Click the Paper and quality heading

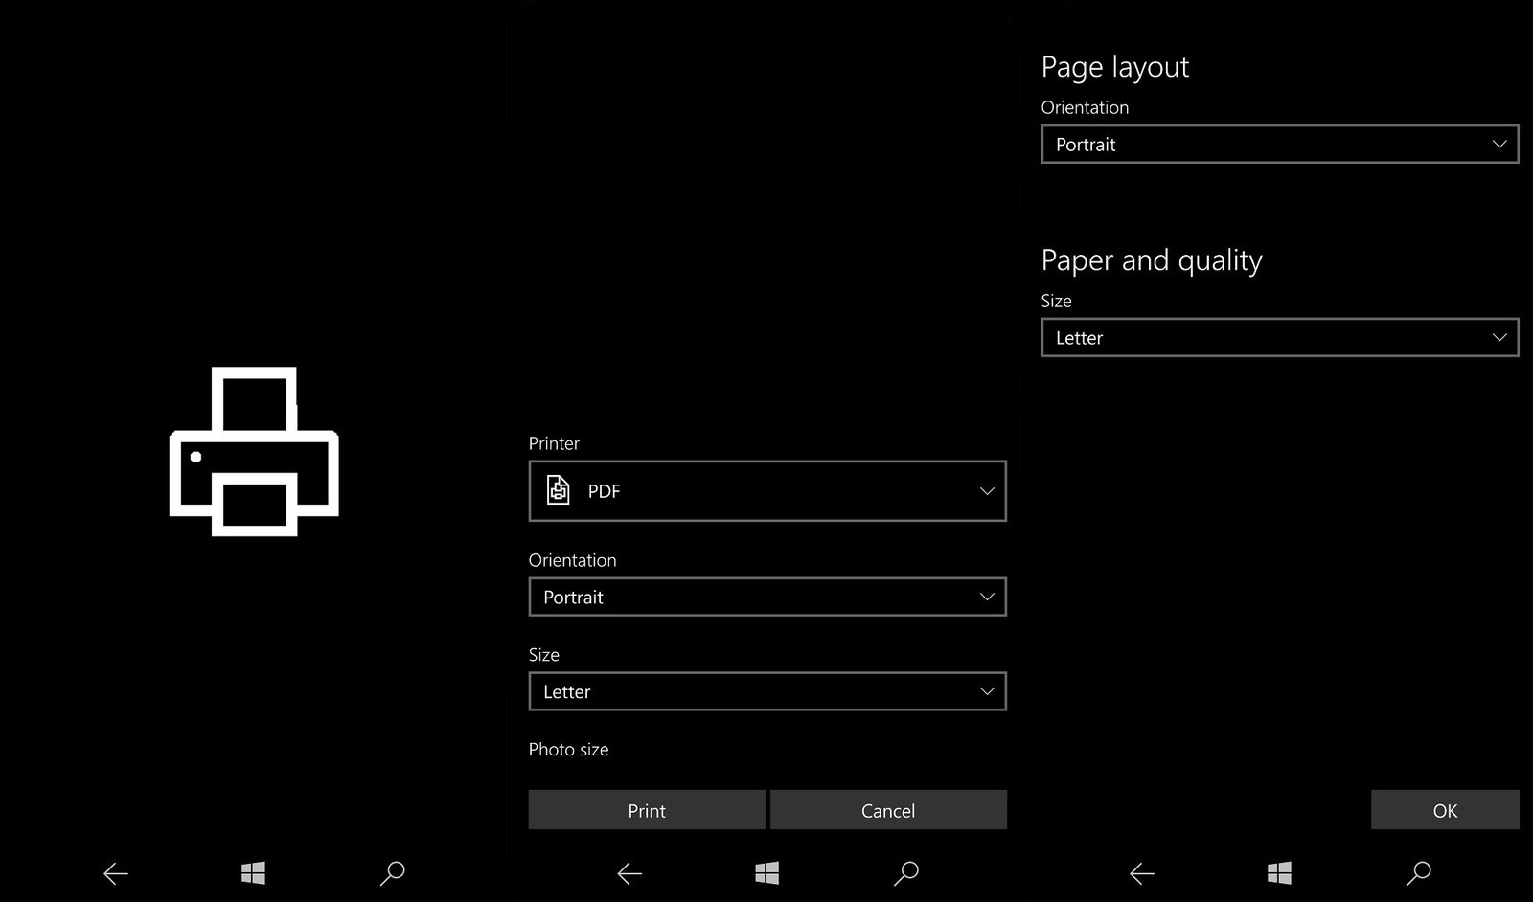click(1152, 260)
